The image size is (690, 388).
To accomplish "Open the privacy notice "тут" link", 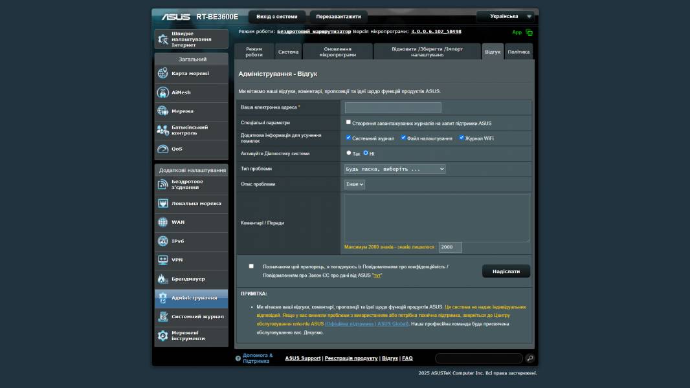I will 377,275.
